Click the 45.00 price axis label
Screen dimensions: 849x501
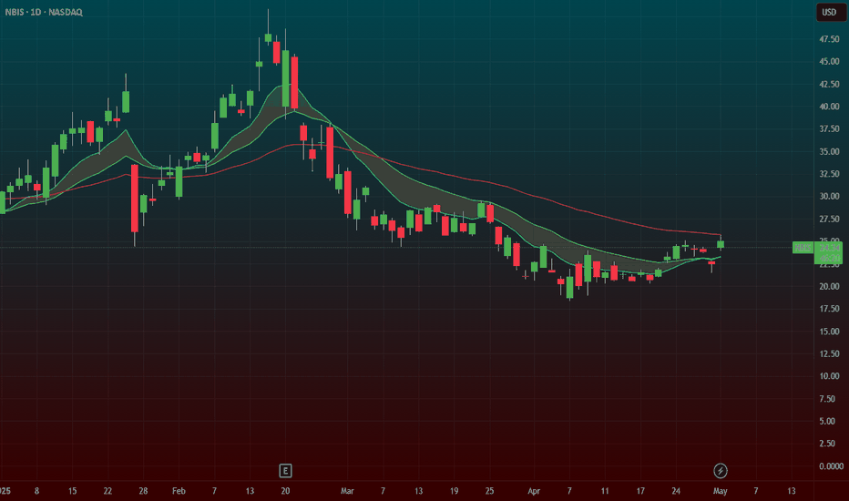(829, 61)
